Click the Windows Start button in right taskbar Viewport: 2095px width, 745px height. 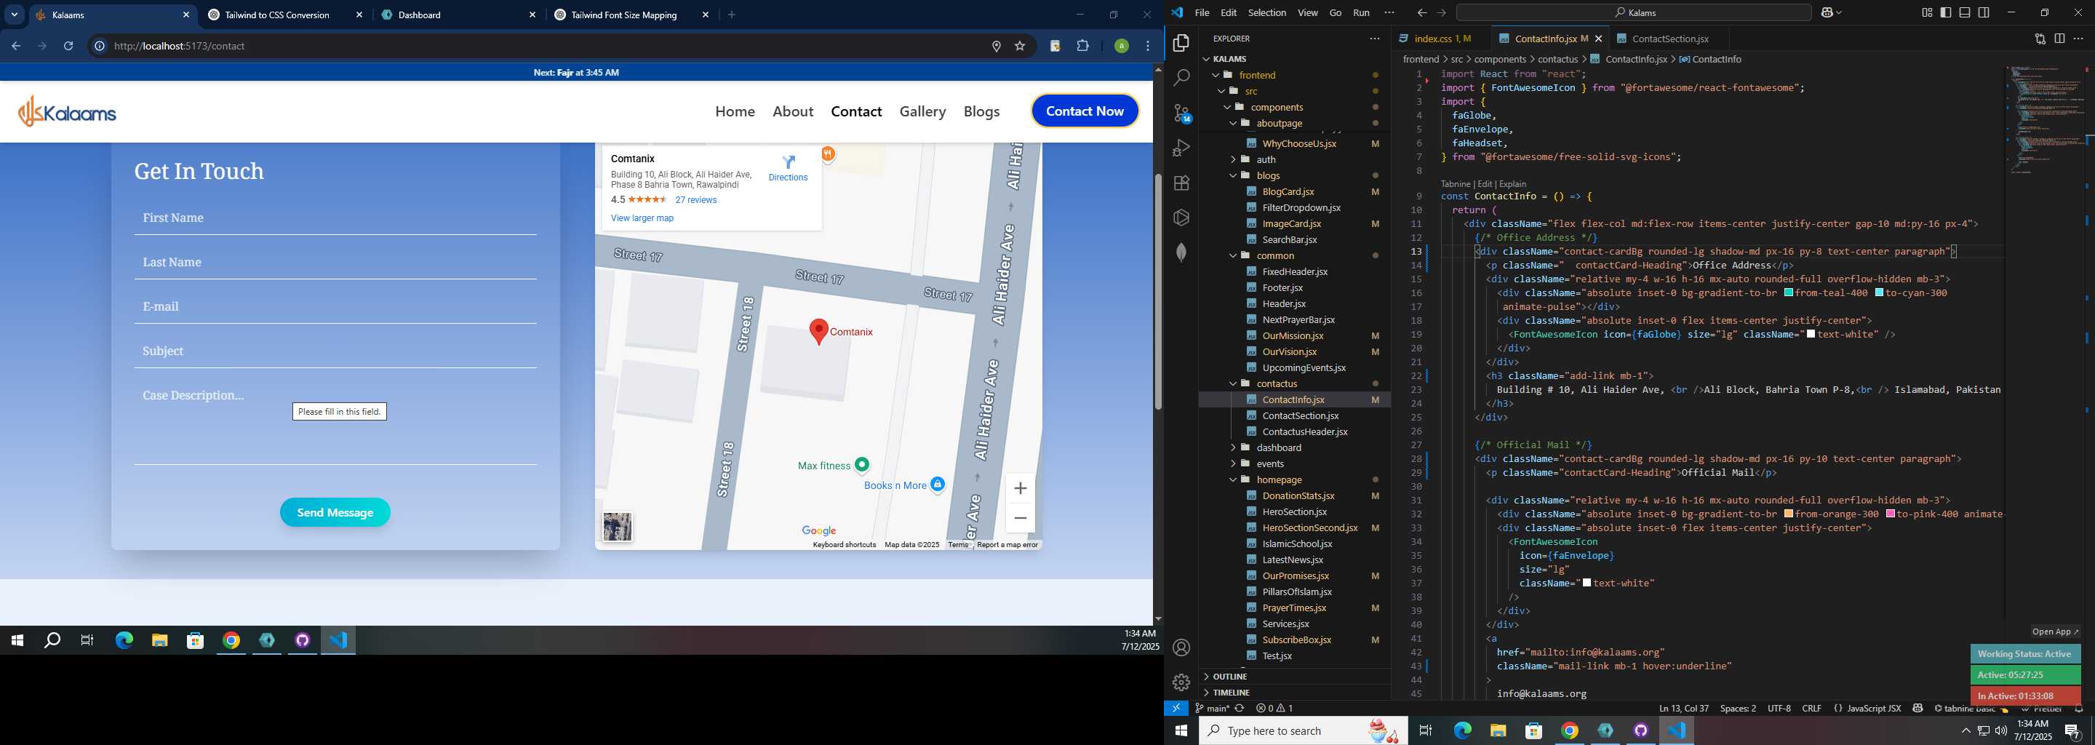[x=1181, y=730]
